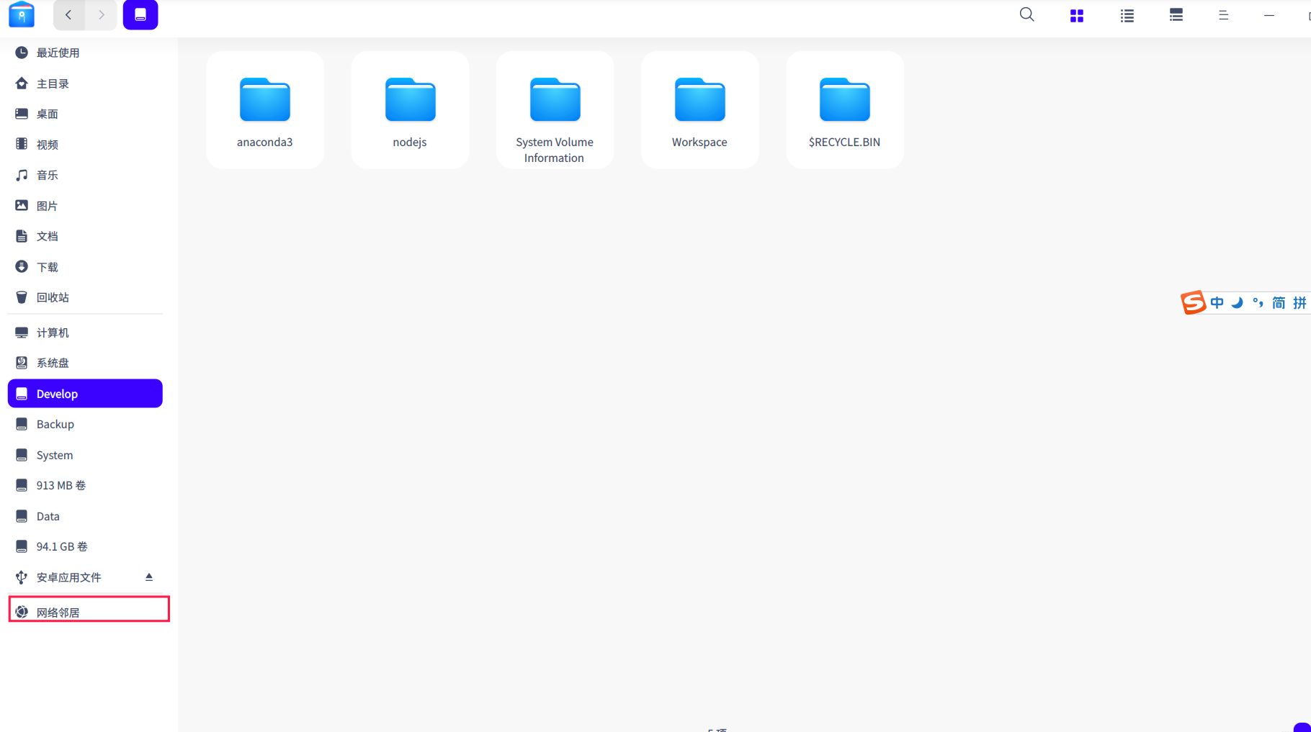Toggle simplified Chinese (简) setting
Viewport: 1311px width, 732px height.
tap(1279, 303)
